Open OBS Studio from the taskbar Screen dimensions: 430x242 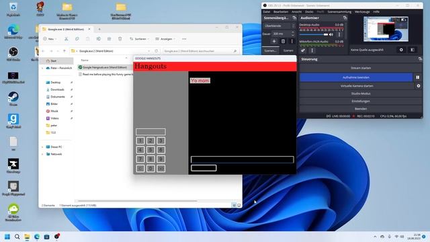point(56,237)
